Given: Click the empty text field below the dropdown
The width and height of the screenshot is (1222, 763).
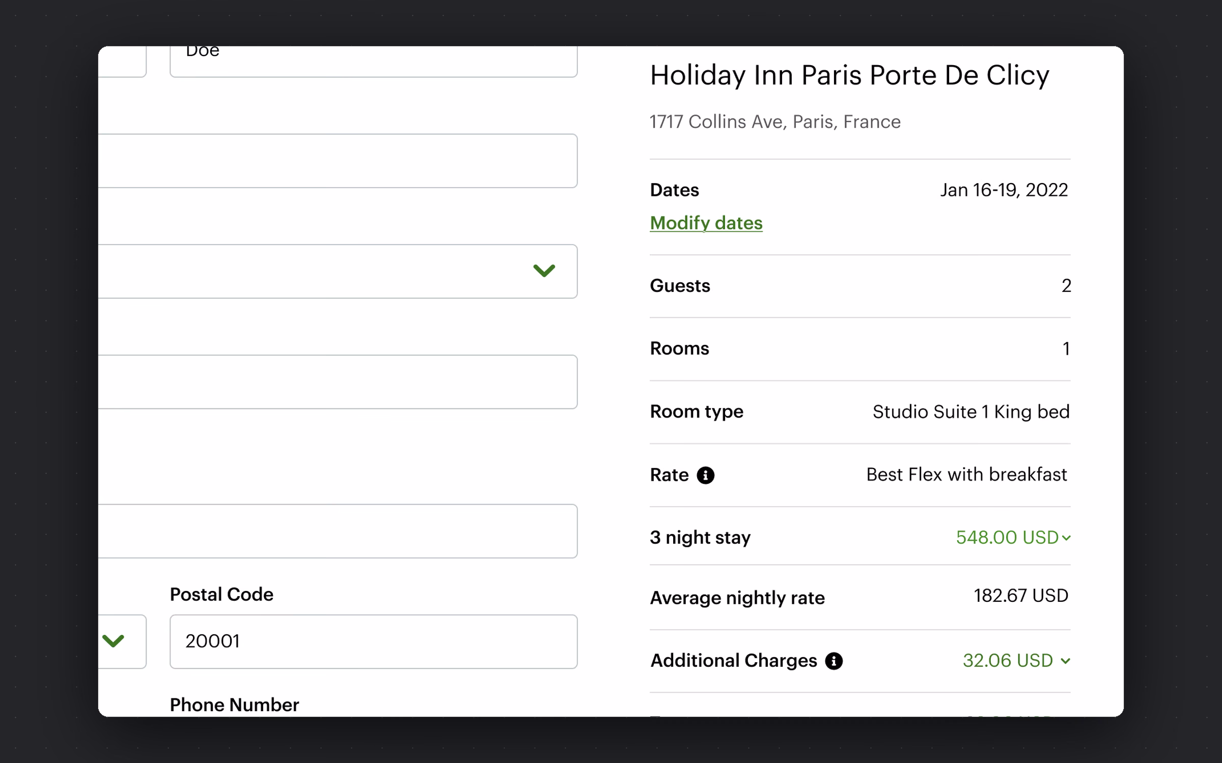Looking at the screenshot, I should (x=338, y=382).
